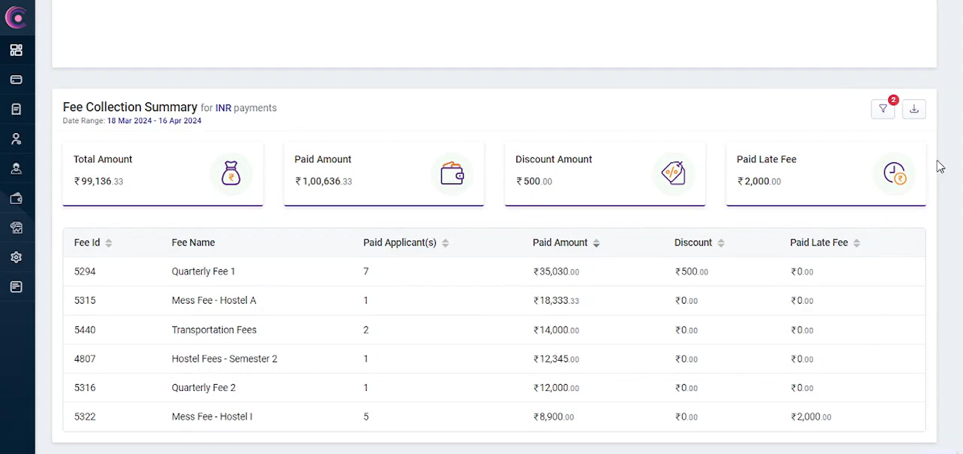Open the dashboard grid icon in sidebar
Image resolution: width=963 pixels, height=454 pixels.
(x=16, y=50)
